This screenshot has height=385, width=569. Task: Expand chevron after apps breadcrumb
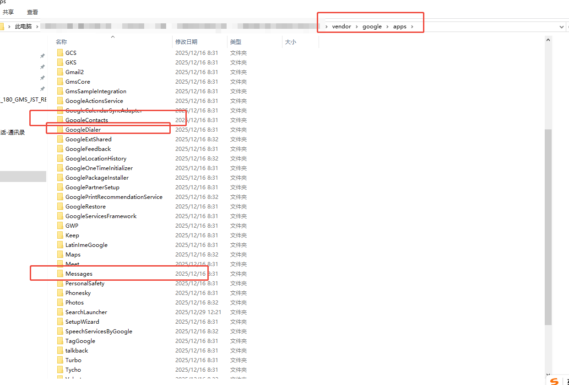412,27
